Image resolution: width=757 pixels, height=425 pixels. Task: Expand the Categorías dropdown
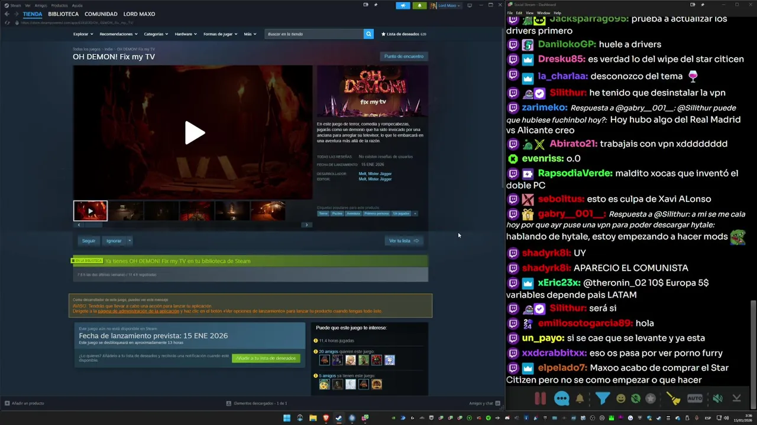tap(156, 34)
